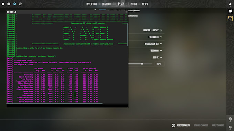Expand the Monitor 1 dropdown
This screenshot has height=131, width=234.
[153, 30]
